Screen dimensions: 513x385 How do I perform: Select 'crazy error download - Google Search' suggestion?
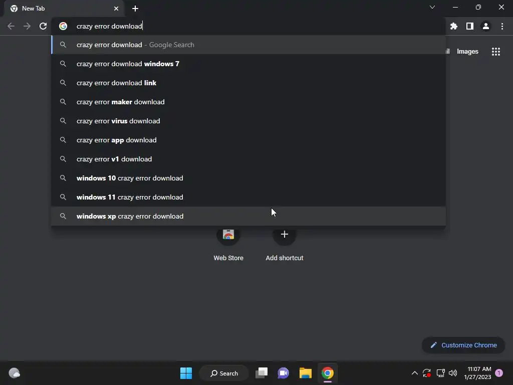click(x=248, y=45)
